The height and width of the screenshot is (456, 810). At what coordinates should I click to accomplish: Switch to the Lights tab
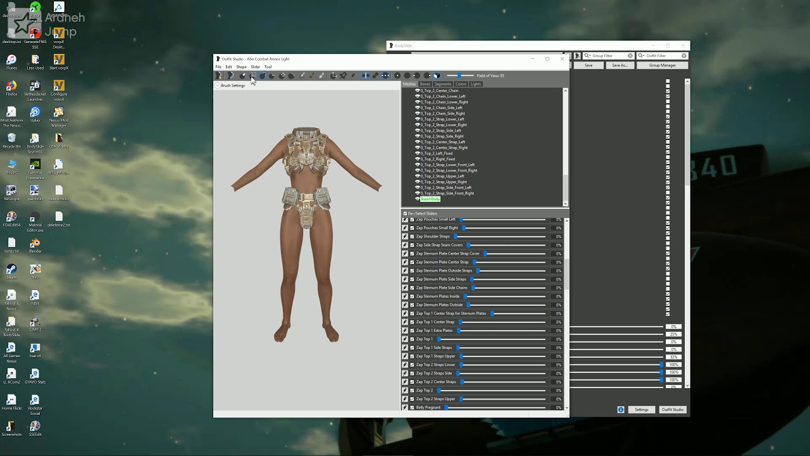[x=476, y=84]
